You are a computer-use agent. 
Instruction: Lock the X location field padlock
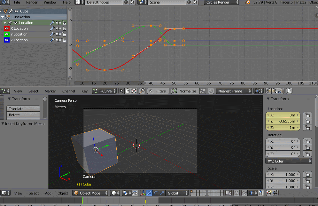point(307,115)
